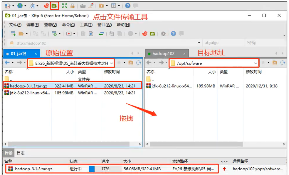The width and height of the screenshot is (289, 175).
Task: Expand the remote path /opt/sofware dropdown
Action: click(256, 63)
